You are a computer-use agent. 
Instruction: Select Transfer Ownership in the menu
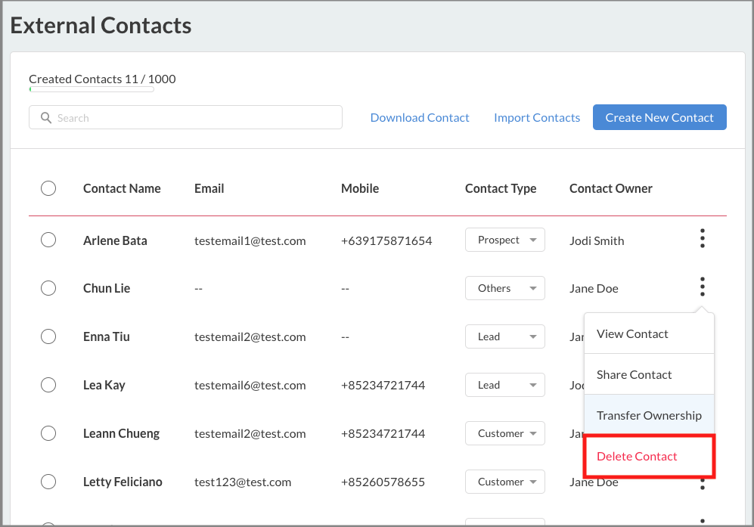pos(649,415)
